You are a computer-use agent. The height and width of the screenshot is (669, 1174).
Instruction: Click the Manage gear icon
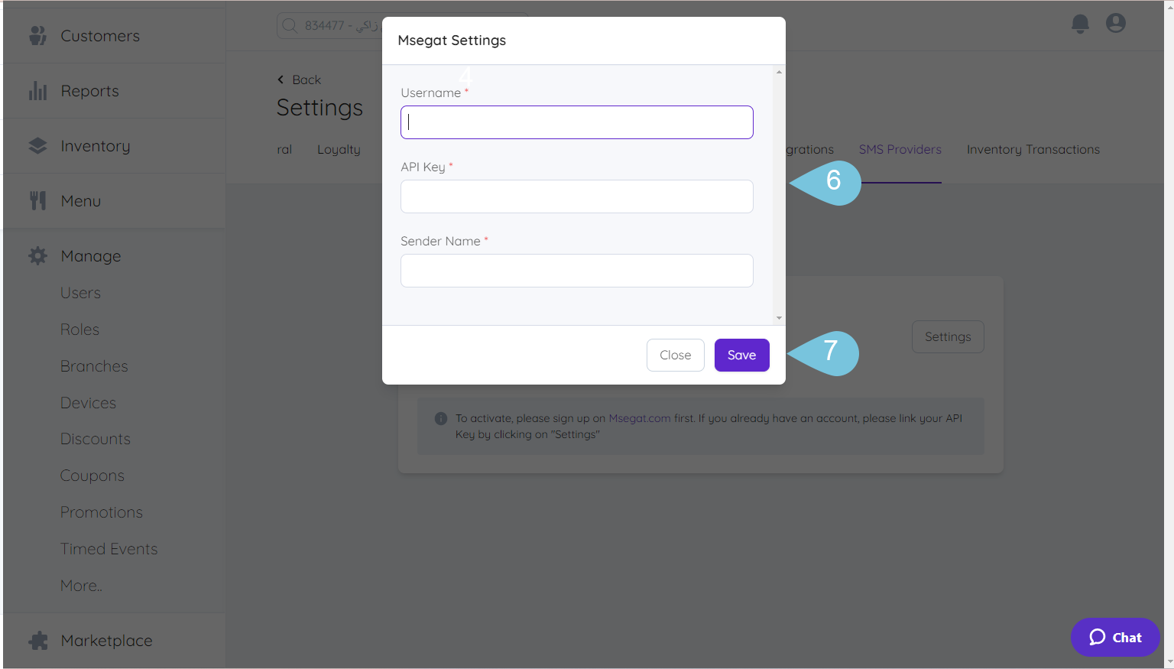[37, 255]
